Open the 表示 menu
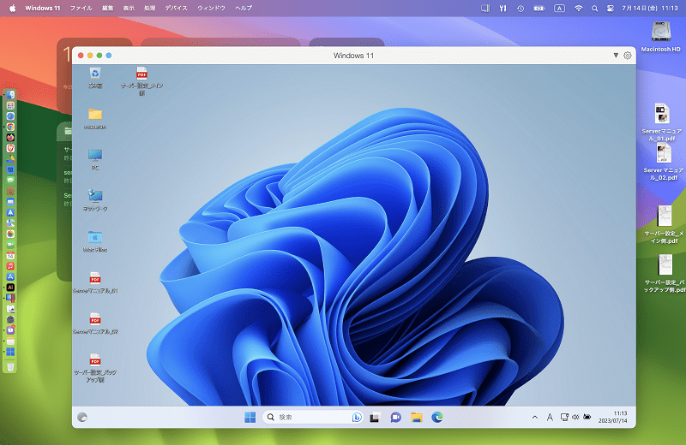 [129, 8]
